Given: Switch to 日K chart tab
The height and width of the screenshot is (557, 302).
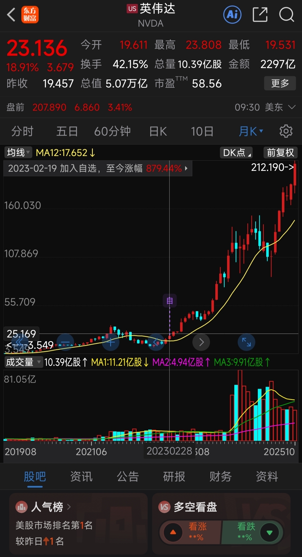Looking at the screenshot, I should pos(158,131).
